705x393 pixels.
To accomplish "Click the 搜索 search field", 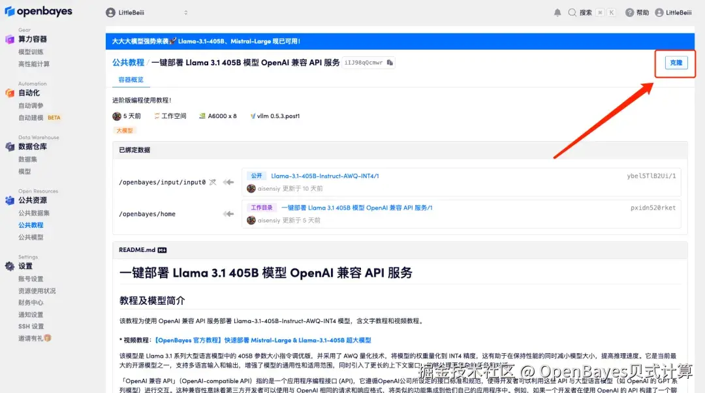I will 591,12.
